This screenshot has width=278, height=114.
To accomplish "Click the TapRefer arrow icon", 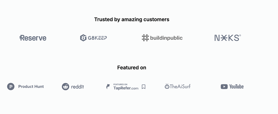I will point(108,87).
